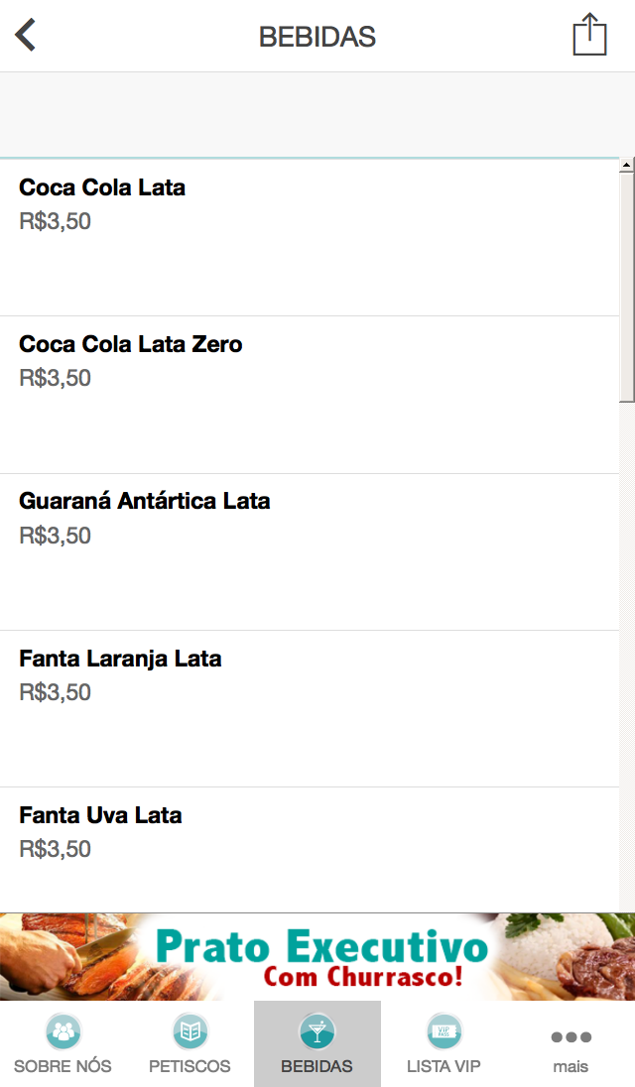This screenshot has width=635, height=1087.
Task: Pick Fanta Uva Lata drink entry
Action: point(100,815)
